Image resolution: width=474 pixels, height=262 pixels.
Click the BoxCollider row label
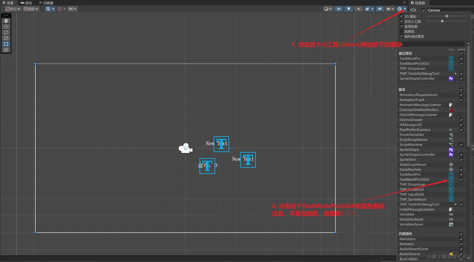coord(409,259)
